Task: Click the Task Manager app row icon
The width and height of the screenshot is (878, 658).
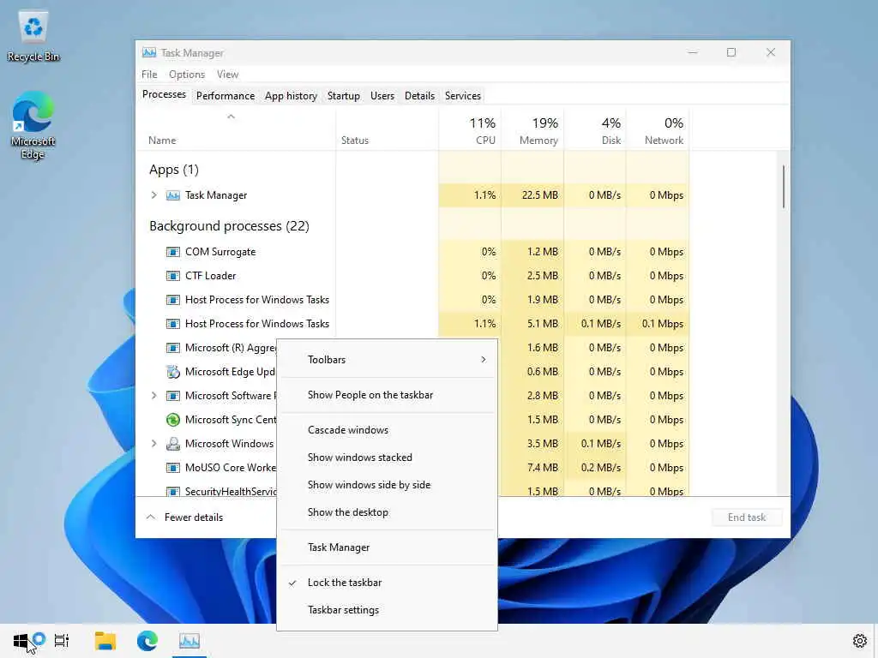Action: point(173,195)
